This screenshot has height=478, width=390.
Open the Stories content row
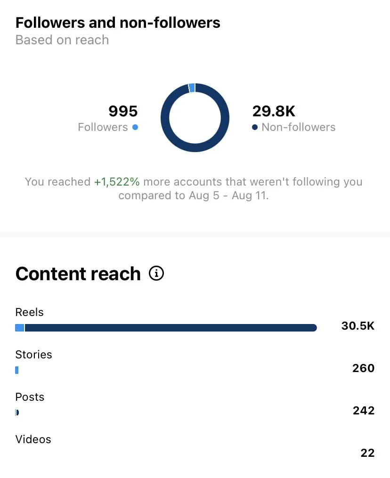[195, 362]
